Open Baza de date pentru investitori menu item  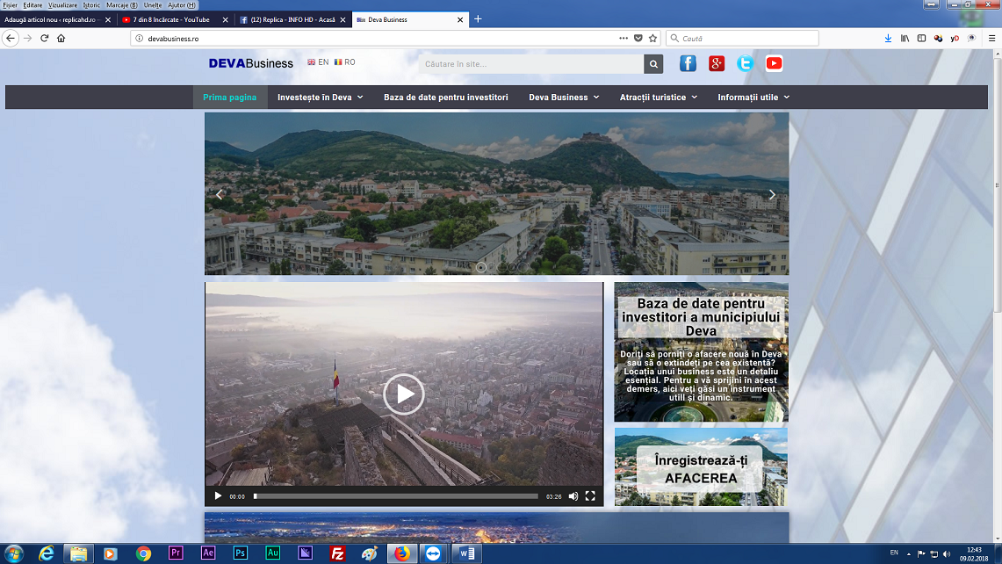pyautogui.click(x=445, y=98)
